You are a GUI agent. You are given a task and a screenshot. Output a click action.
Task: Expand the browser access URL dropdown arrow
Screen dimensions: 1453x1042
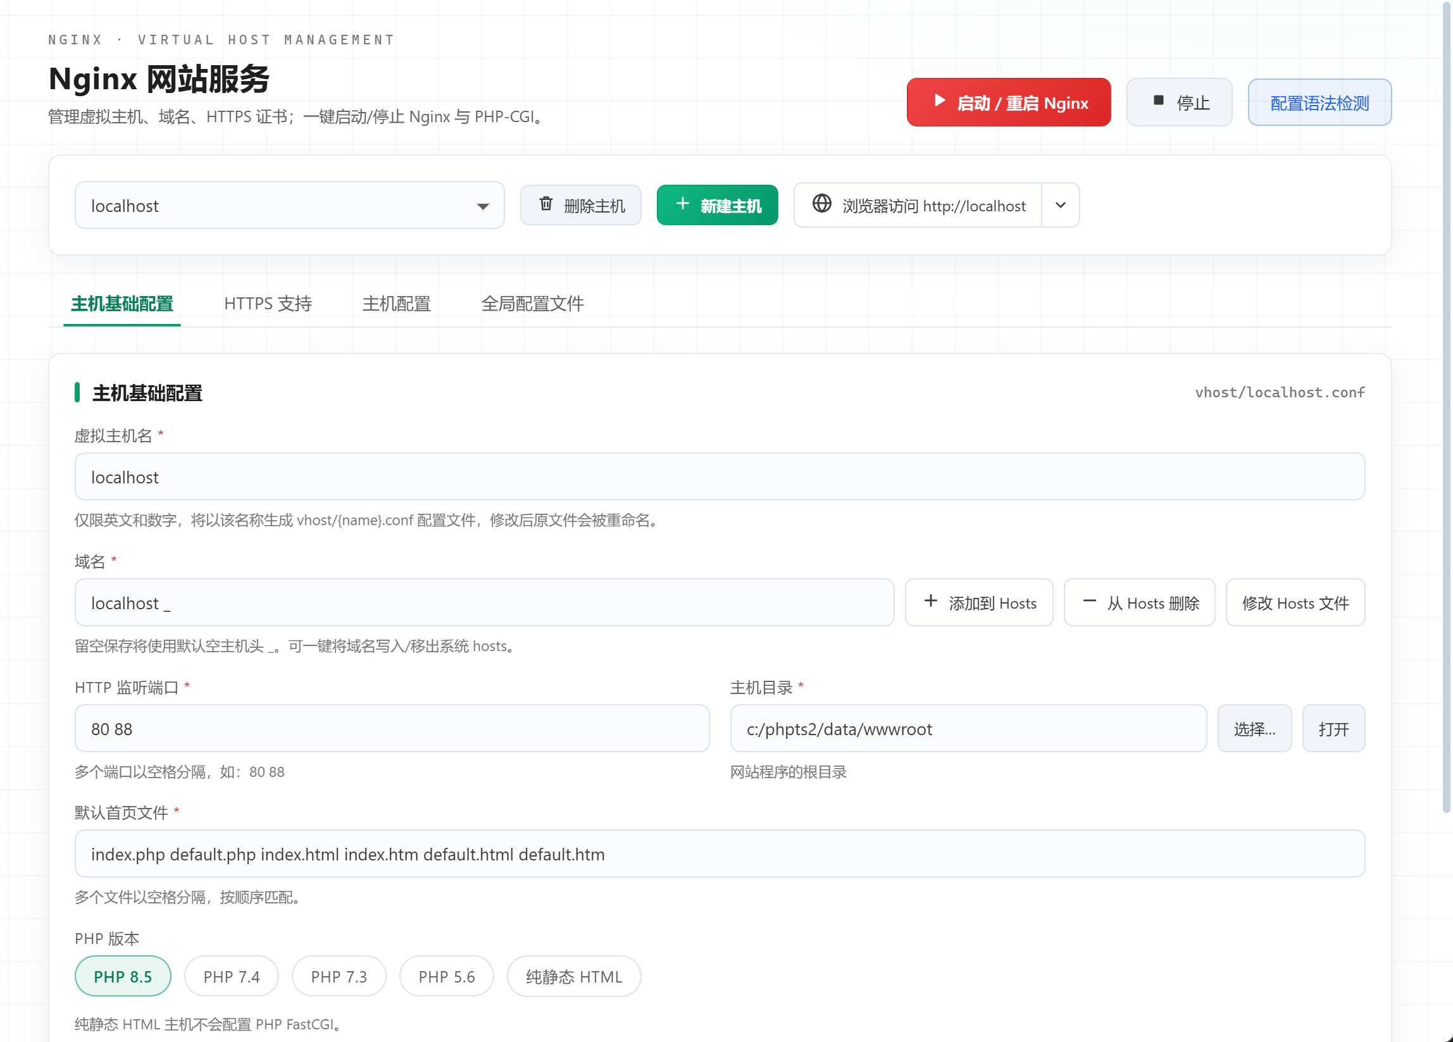point(1061,205)
